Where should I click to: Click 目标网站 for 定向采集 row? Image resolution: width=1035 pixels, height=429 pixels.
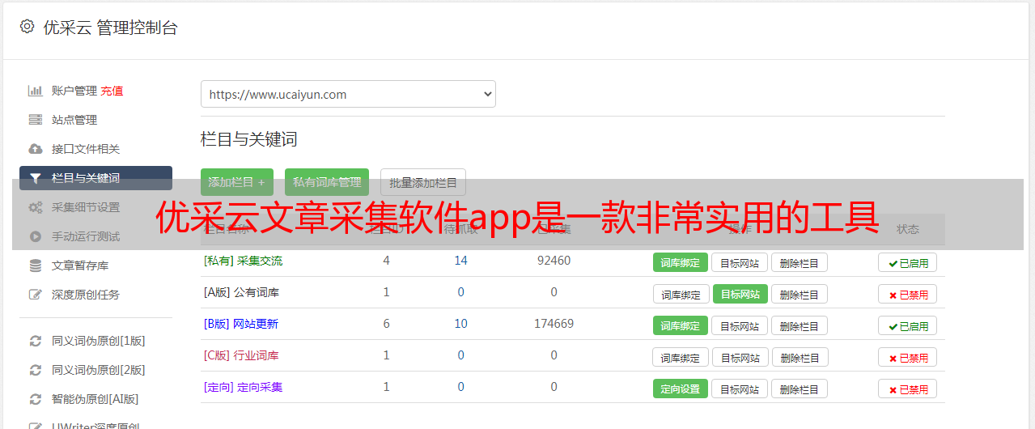740,389
